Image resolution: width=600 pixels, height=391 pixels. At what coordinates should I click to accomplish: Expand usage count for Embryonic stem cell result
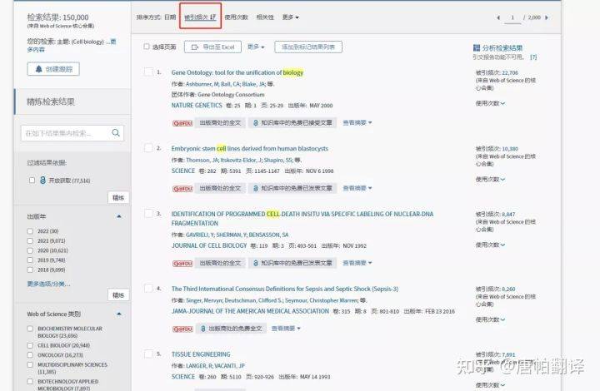click(x=490, y=179)
